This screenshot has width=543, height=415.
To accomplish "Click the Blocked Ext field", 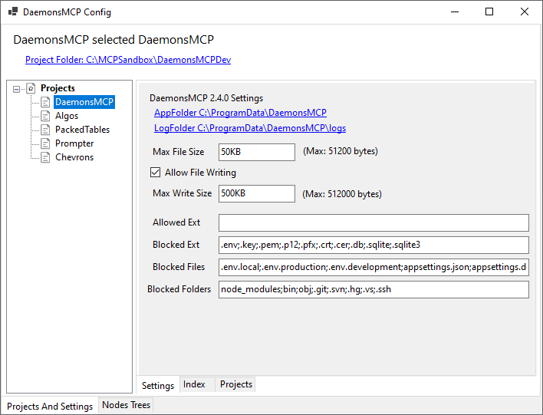I will pyautogui.click(x=374, y=245).
